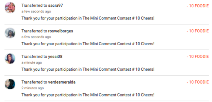Click the memo text in roswelborges' transfer
The width and height of the screenshot is (212, 102).
click(x=88, y=44)
